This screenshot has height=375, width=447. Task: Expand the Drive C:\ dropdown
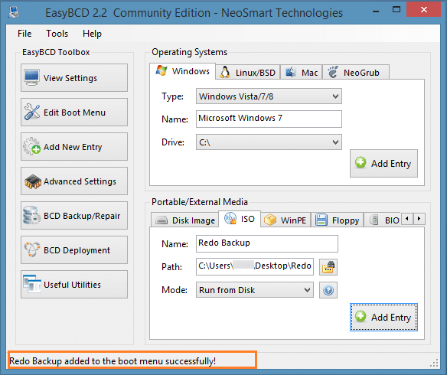tap(269, 142)
